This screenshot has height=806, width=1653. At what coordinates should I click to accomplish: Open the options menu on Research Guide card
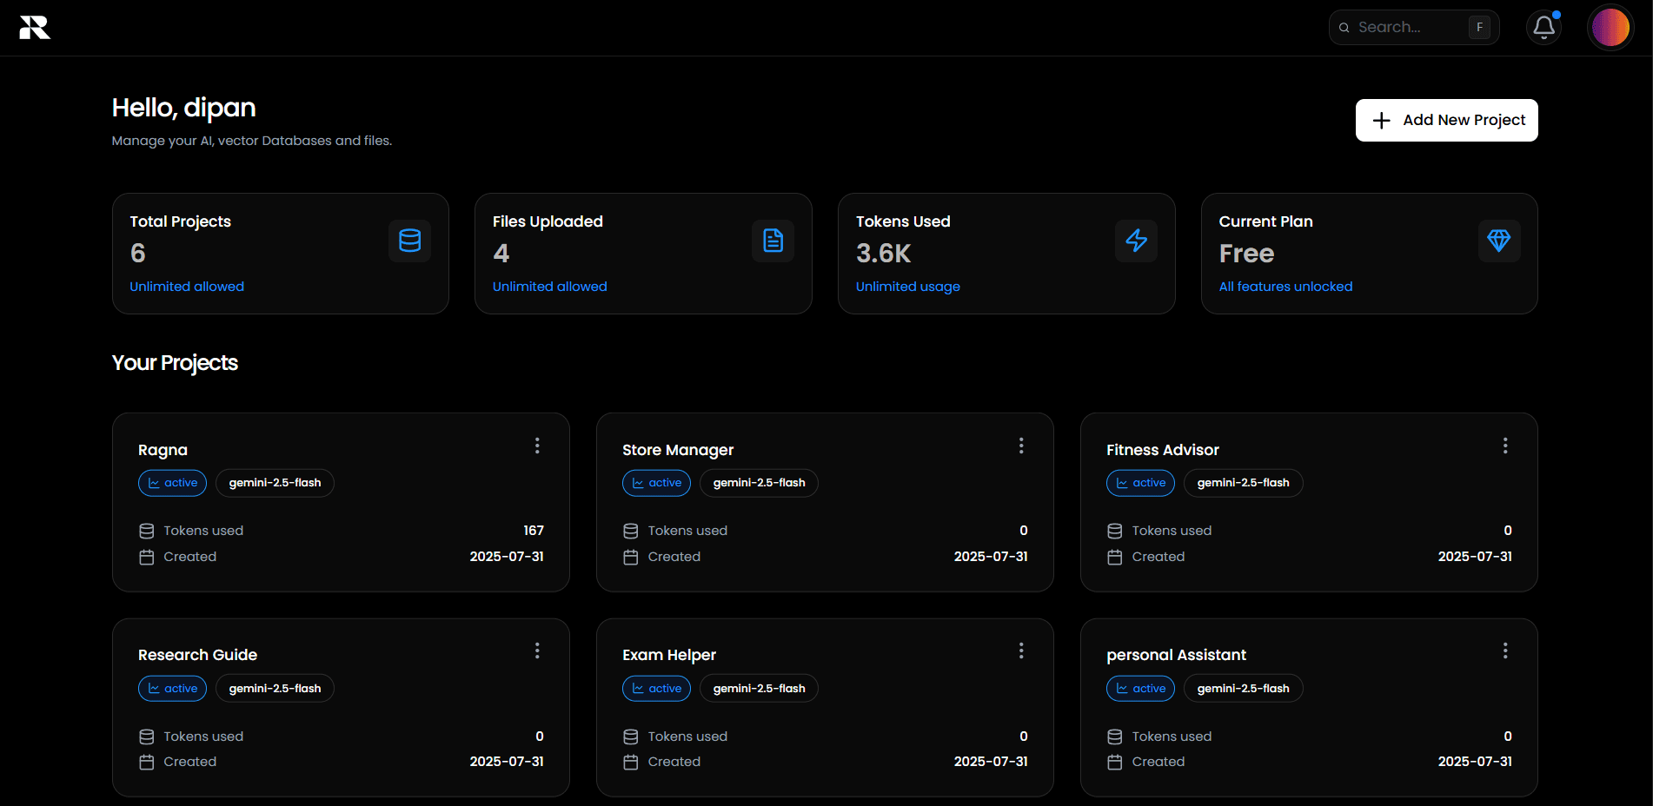(537, 651)
